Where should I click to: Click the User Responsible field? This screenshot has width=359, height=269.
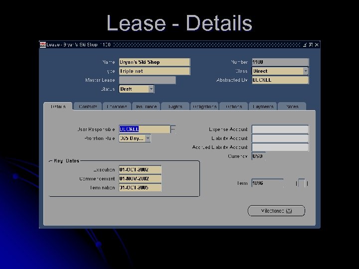(x=145, y=129)
